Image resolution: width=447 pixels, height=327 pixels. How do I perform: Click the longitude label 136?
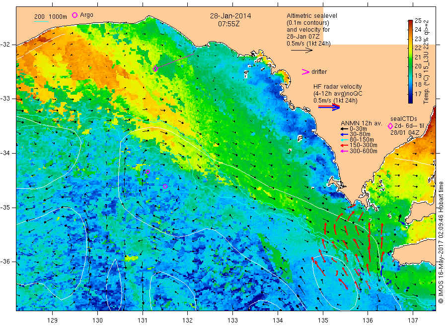tap(368, 321)
